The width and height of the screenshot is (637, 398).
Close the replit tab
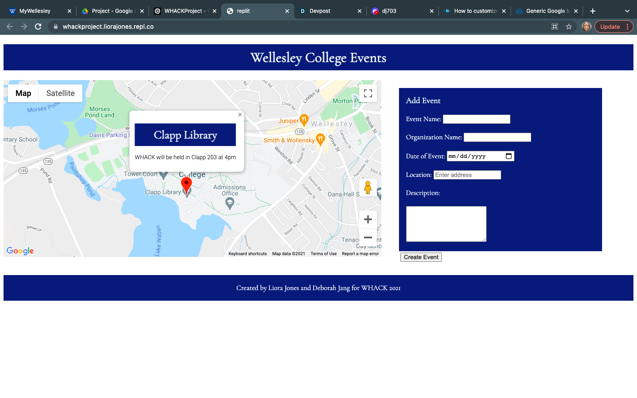coord(287,11)
